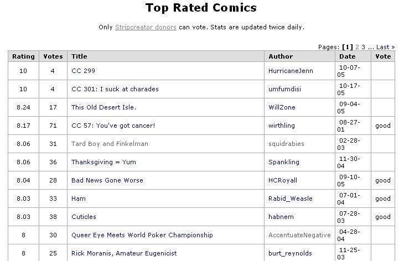404x261 pixels.
Task: Open the comic CC 299
Action: click(x=84, y=71)
